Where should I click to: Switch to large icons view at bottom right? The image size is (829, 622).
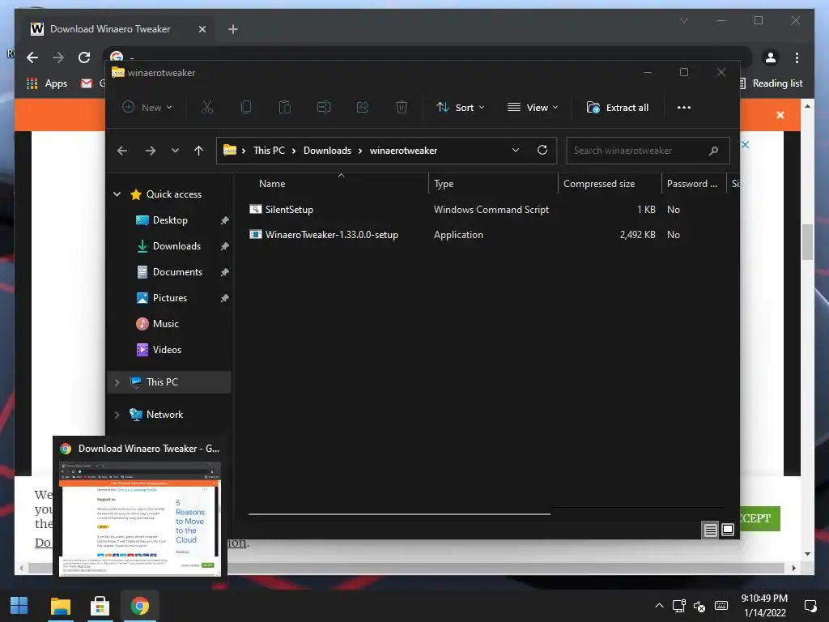pyautogui.click(x=728, y=530)
